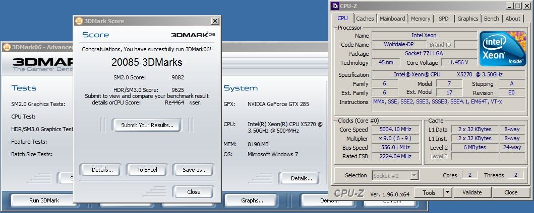Screen dimensions: 534x213
Task: Click the Package field Socket 771 LGA
Action: (x=424, y=54)
